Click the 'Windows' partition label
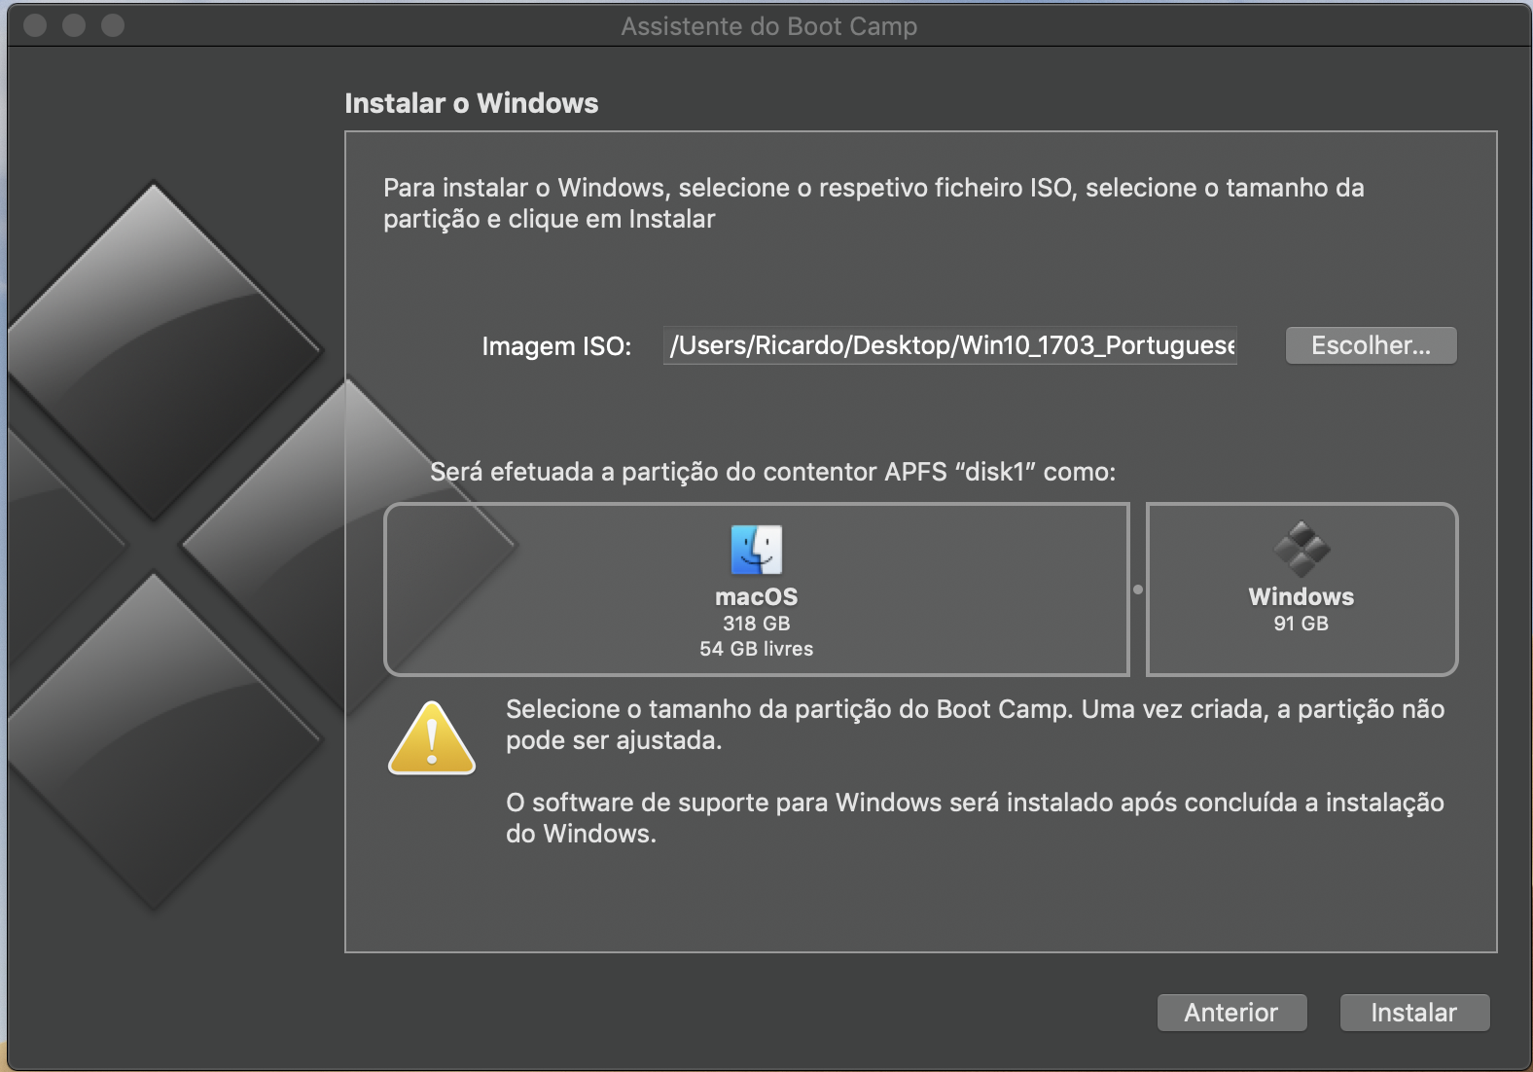The image size is (1533, 1072). (x=1301, y=596)
